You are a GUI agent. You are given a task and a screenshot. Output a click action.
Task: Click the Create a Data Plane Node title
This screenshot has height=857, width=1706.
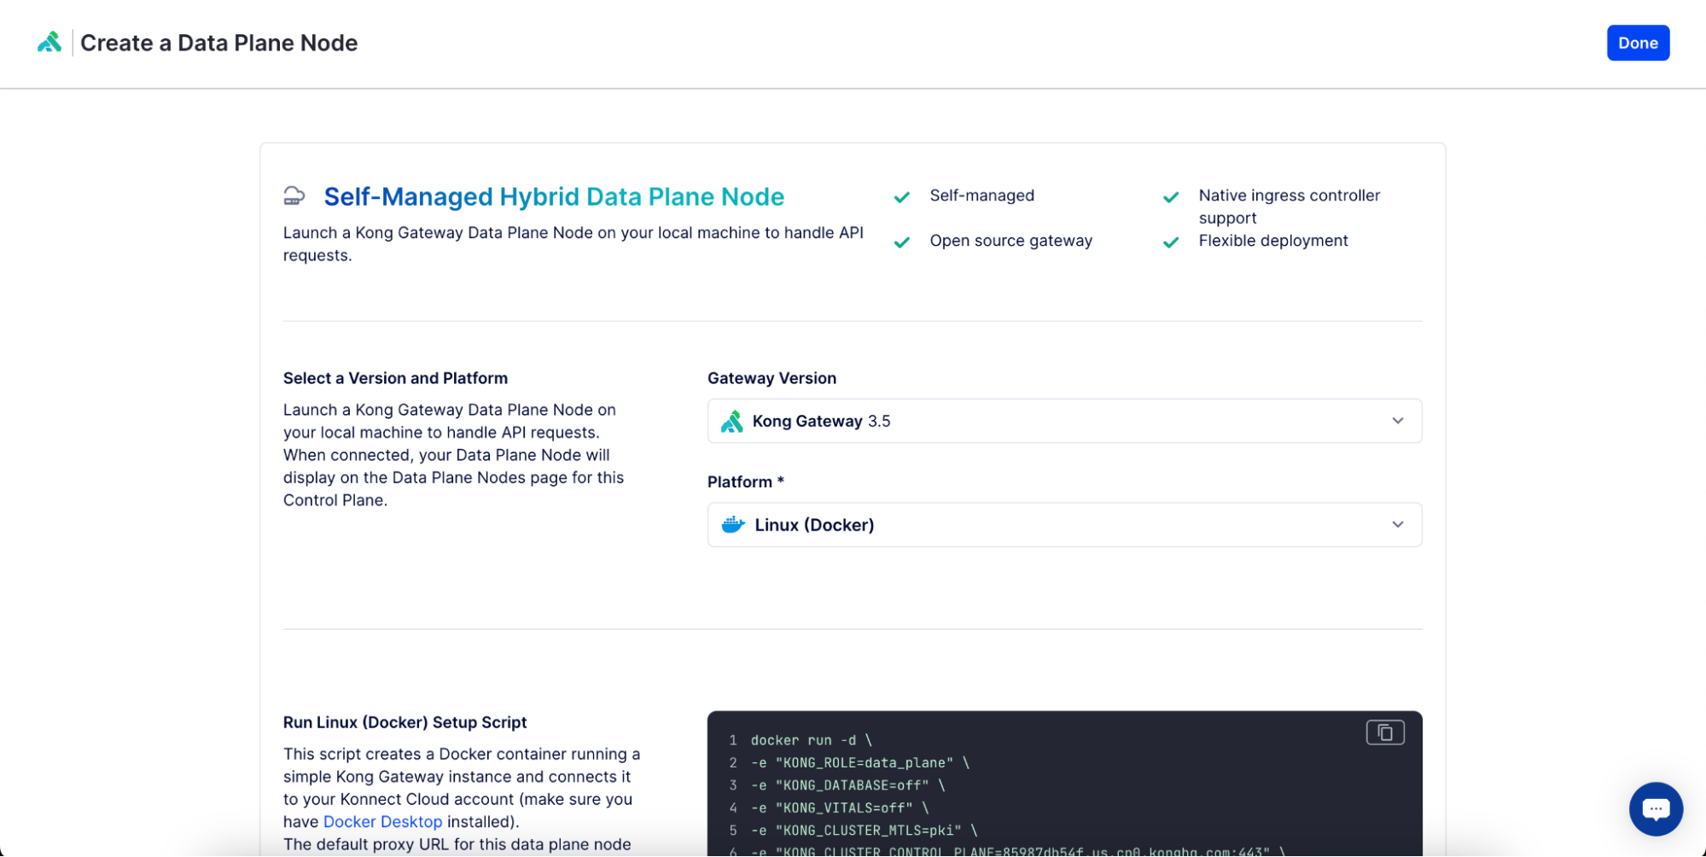218,43
